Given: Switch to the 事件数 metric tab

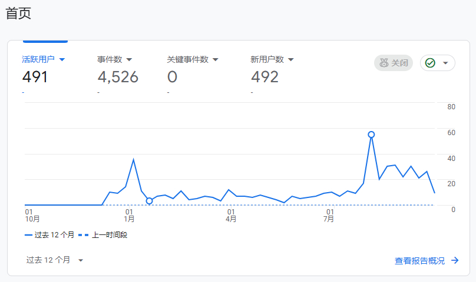Looking at the screenshot, I should pyautogui.click(x=110, y=59).
